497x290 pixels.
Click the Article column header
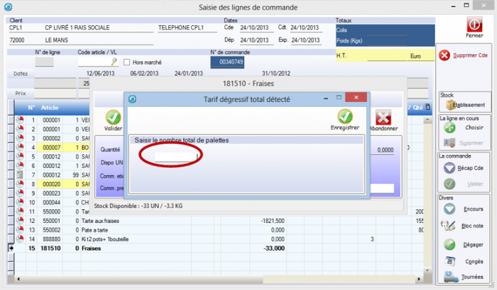pos(50,108)
